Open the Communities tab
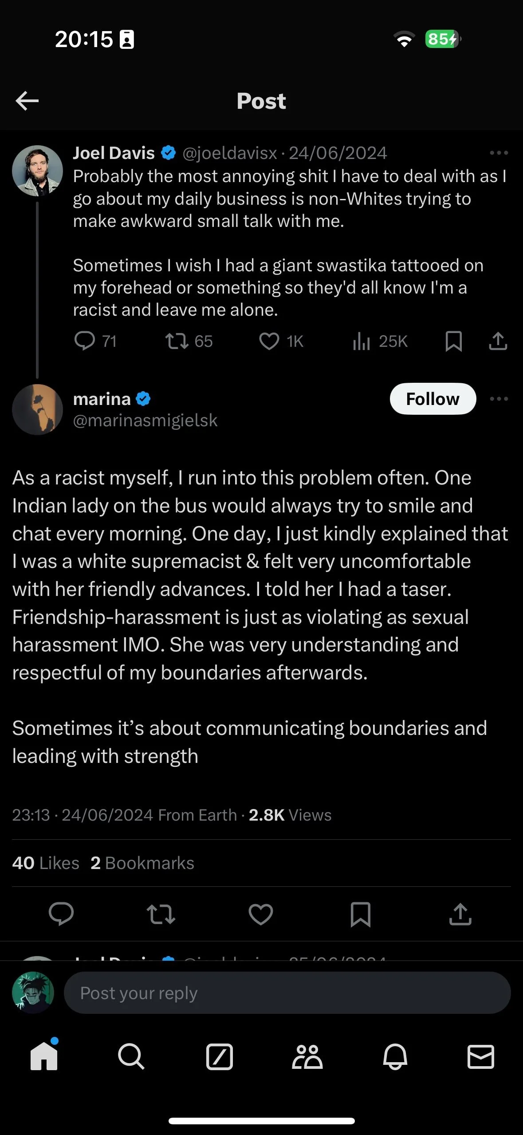Viewport: 523px width, 1135px height. pyautogui.click(x=307, y=1056)
